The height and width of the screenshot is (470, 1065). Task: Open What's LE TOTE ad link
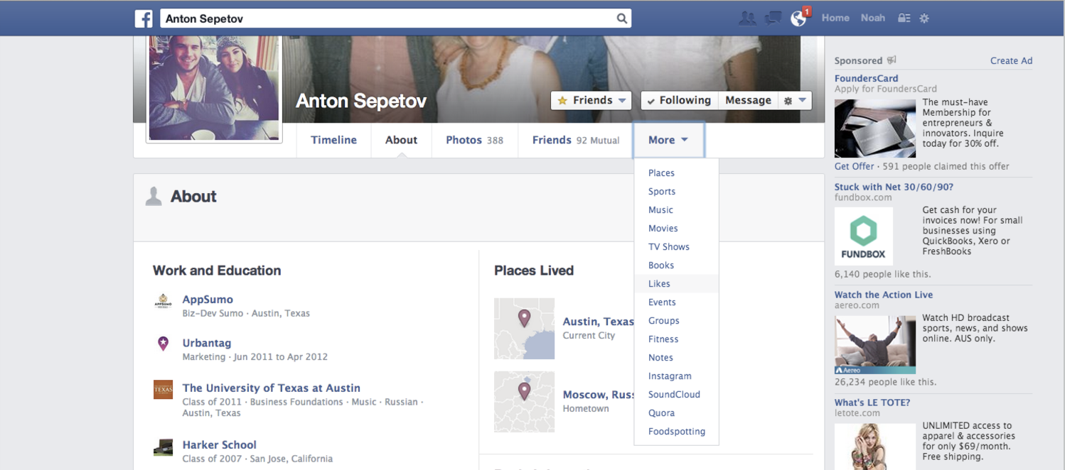click(x=872, y=403)
